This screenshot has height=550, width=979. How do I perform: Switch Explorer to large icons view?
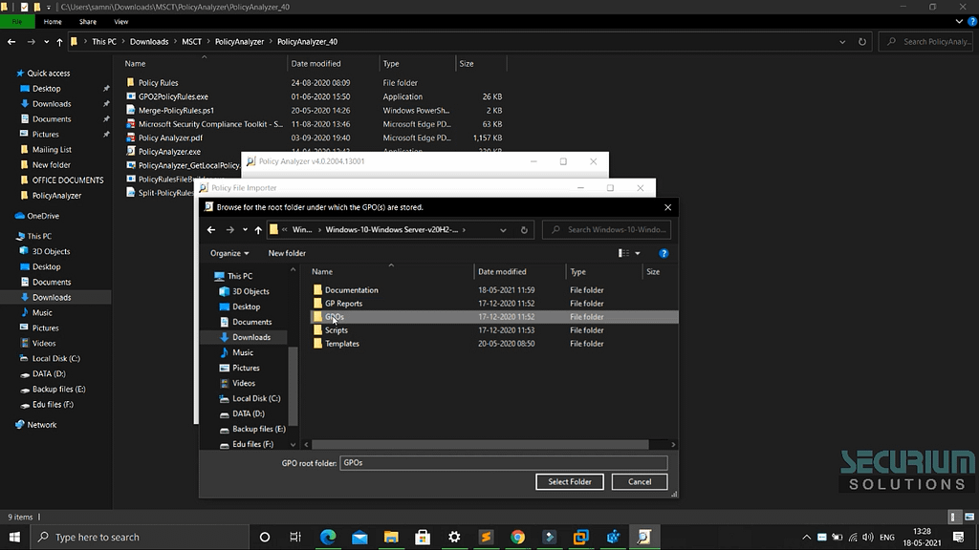[x=969, y=517]
